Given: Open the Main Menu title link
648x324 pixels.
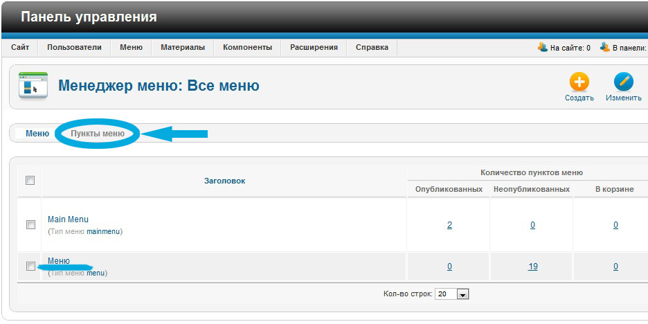Looking at the screenshot, I should click(68, 219).
